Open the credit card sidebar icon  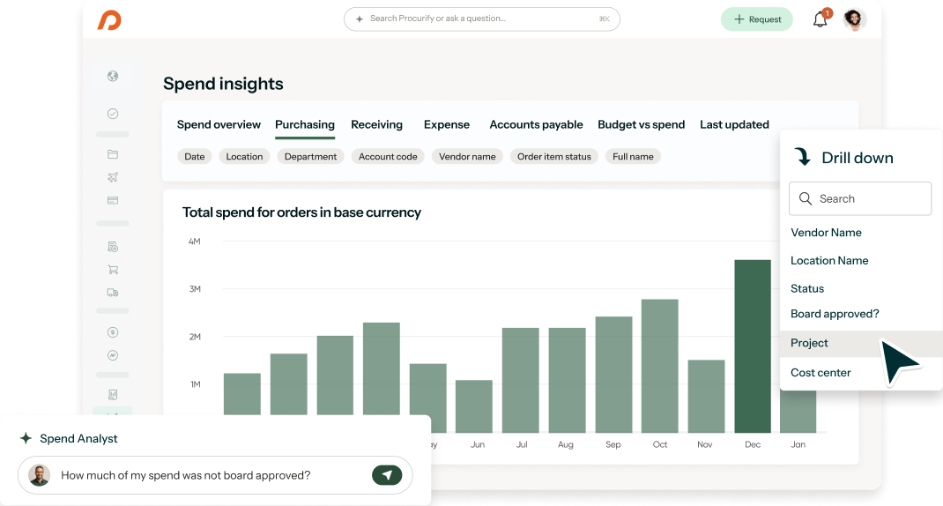tap(113, 200)
